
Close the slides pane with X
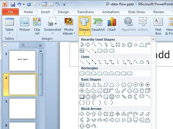click(x=40, y=45)
